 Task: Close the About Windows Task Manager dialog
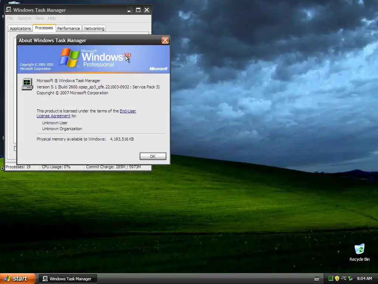pyautogui.click(x=165, y=40)
